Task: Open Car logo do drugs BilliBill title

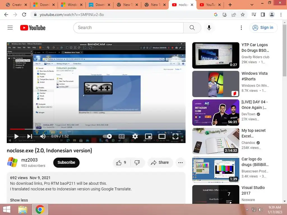Action: tap(255, 162)
